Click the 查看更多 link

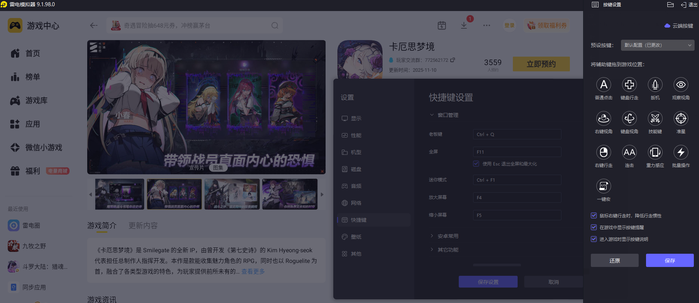(253, 271)
